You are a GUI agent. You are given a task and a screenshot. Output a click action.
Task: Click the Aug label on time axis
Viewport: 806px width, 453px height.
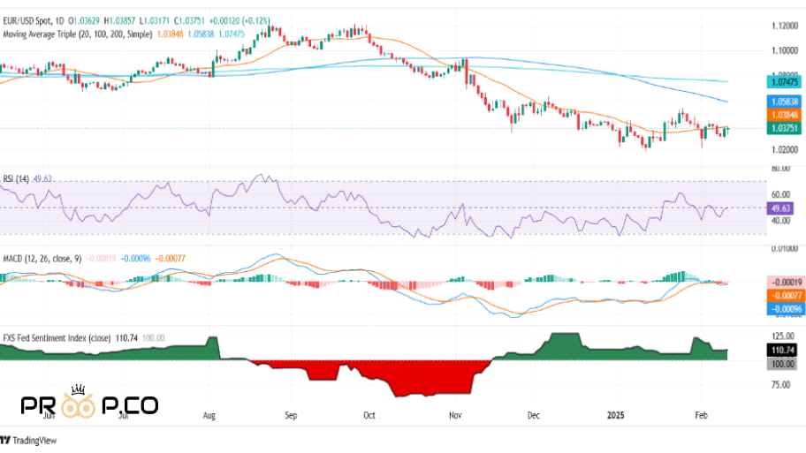pos(209,416)
